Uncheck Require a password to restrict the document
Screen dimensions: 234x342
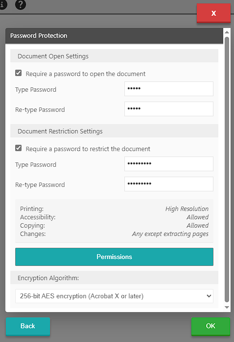[19, 148]
